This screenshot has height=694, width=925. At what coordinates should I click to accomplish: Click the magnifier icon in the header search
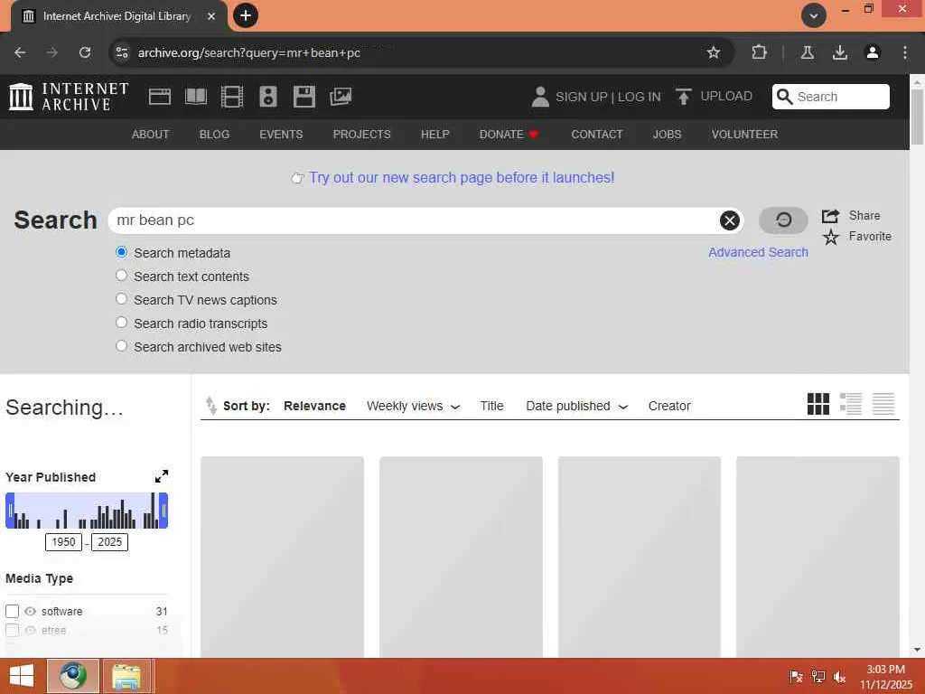point(785,97)
